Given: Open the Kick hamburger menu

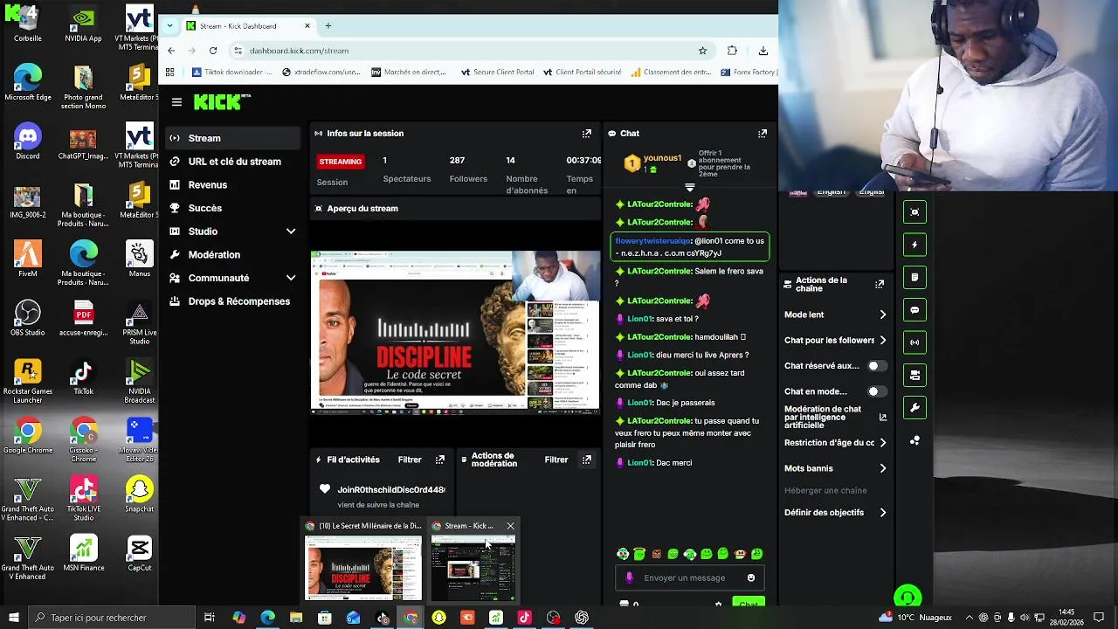Looking at the screenshot, I should [176, 102].
